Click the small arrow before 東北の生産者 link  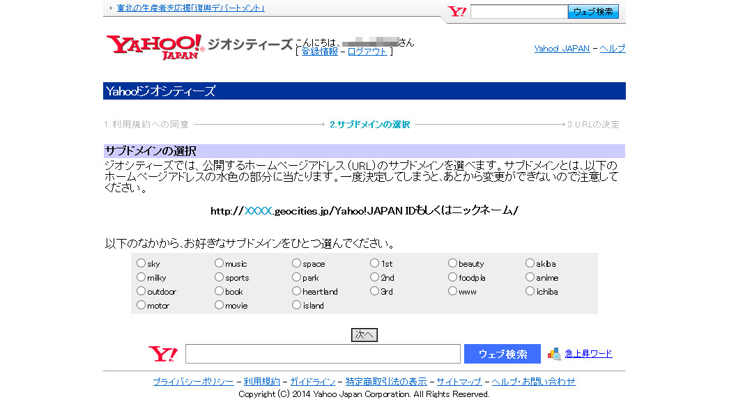(x=111, y=8)
